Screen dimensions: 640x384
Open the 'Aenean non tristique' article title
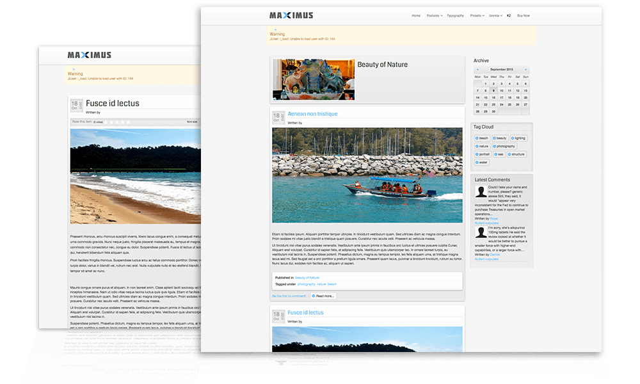312,114
